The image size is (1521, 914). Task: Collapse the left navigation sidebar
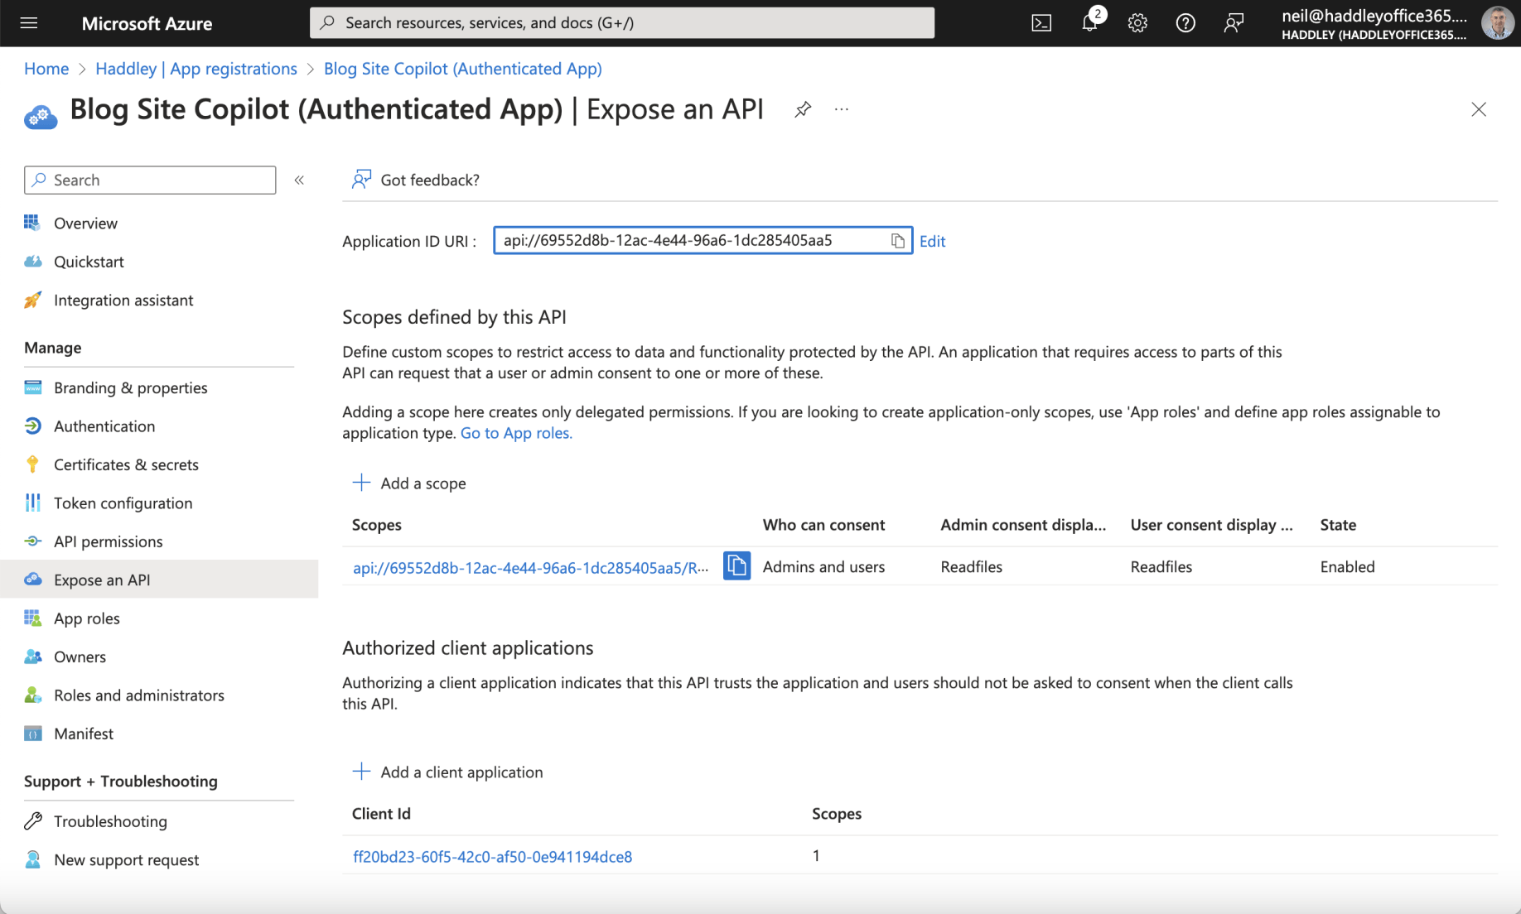click(299, 180)
